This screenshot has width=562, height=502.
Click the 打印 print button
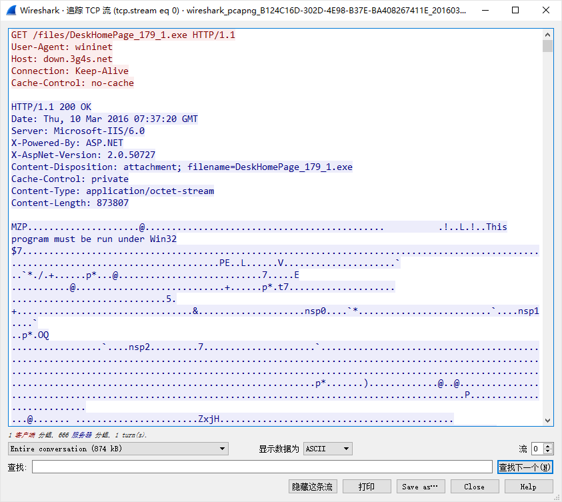click(x=366, y=487)
